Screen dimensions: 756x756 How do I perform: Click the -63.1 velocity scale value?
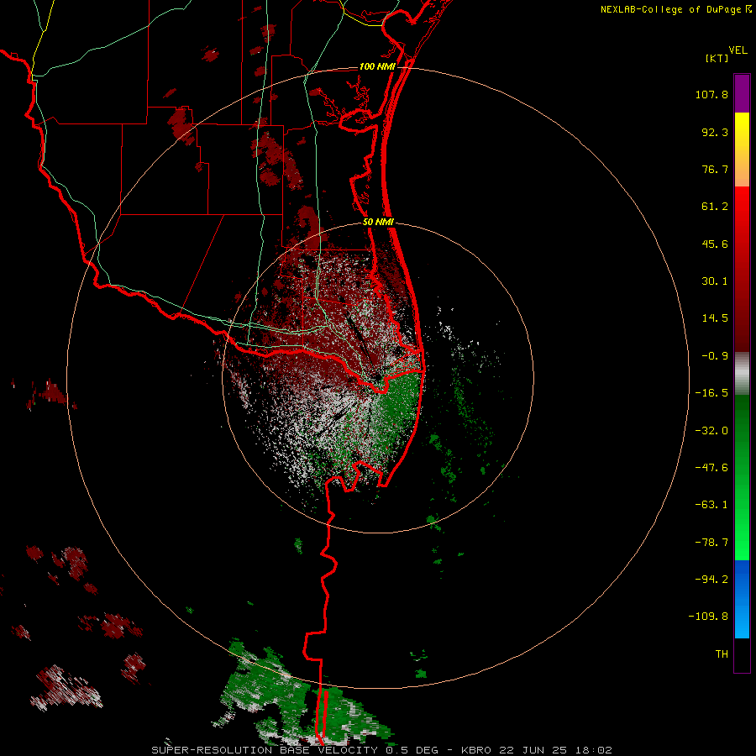tap(711, 505)
